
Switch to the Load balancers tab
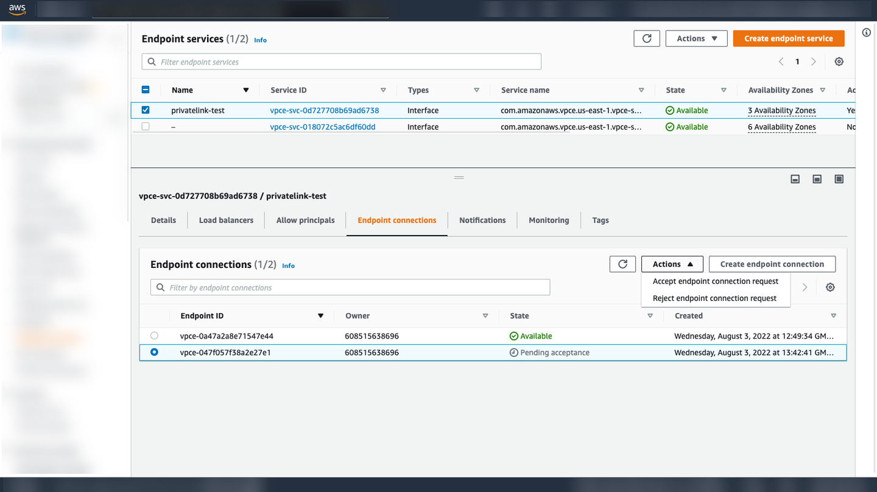click(226, 220)
